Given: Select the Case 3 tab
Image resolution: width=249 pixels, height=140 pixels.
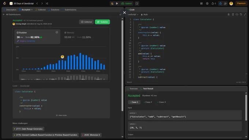Looking at the screenshot, I should 161,102.
